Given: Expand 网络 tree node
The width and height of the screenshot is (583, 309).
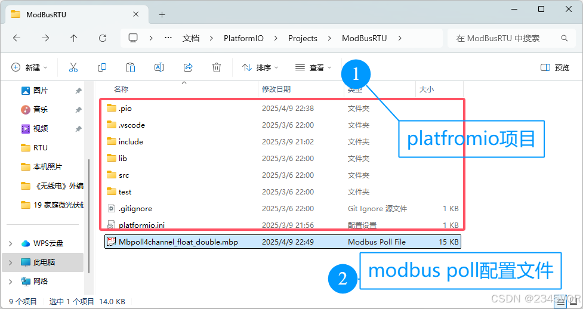Looking at the screenshot, I should tap(10, 282).
